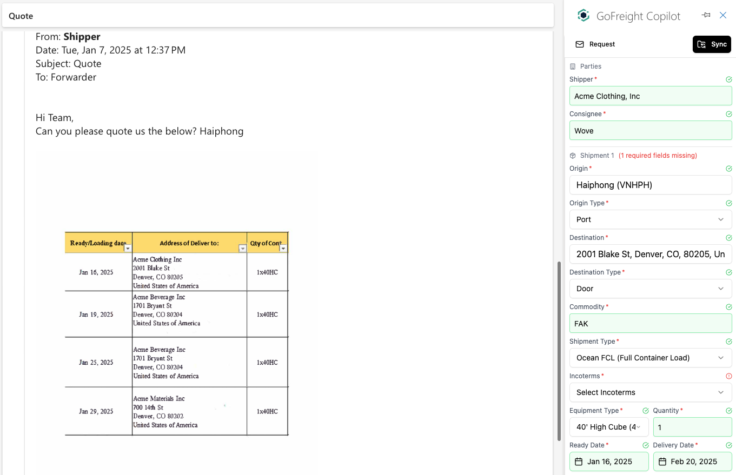Screen dimensions: 736x475
Task: Open the Select Incoterms dropdown
Action: 651,392
